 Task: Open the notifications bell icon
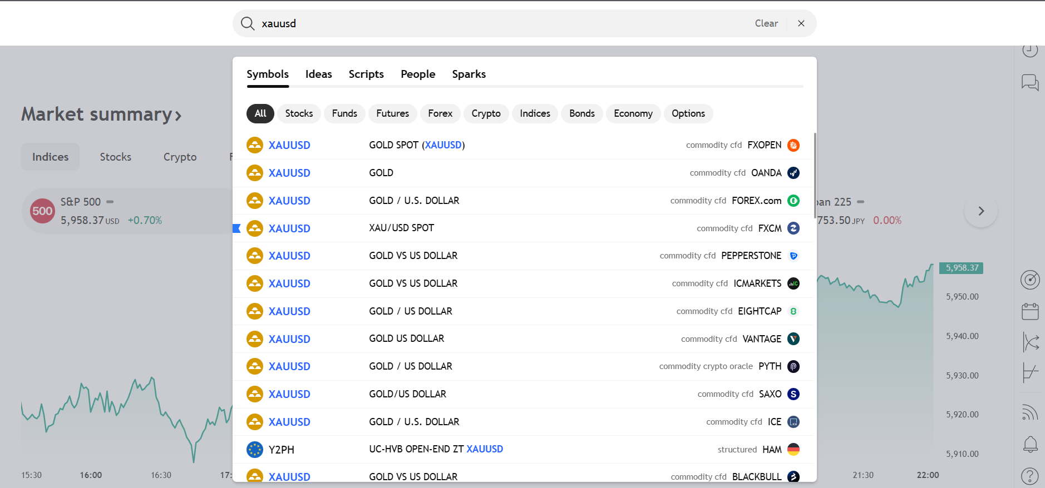point(1030,444)
